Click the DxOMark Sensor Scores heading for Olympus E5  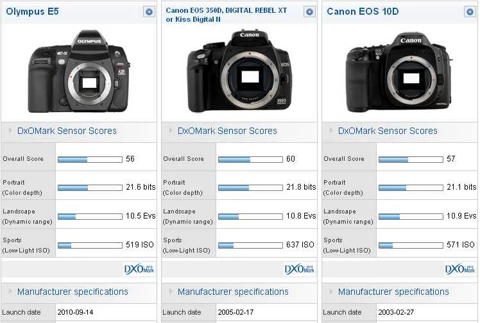click(x=67, y=131)
